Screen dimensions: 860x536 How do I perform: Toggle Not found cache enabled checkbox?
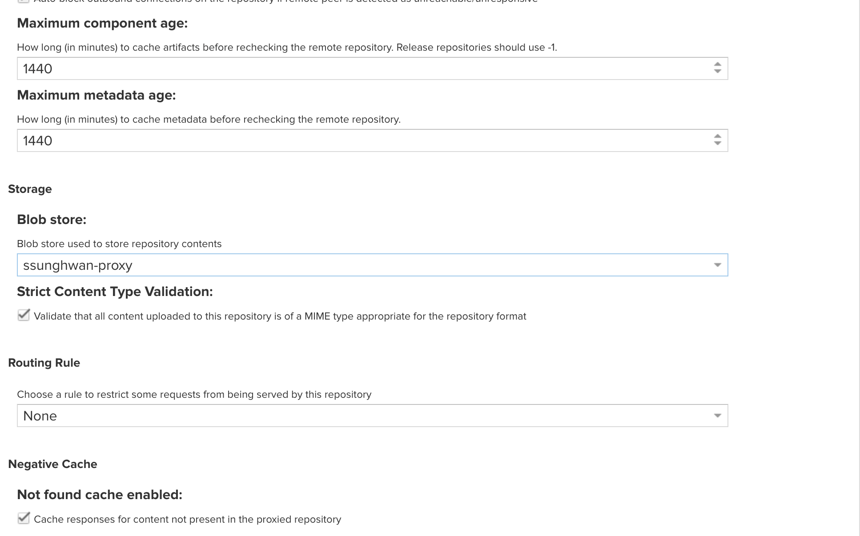[x=24, y=518]
